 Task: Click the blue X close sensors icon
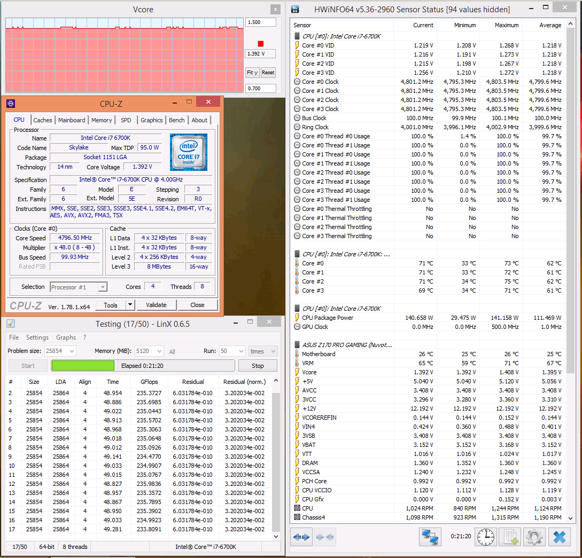coord(560,537)
